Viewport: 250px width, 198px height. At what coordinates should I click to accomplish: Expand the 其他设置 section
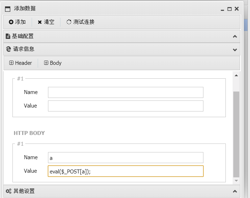pyautogui.click(x=122, y=191)
